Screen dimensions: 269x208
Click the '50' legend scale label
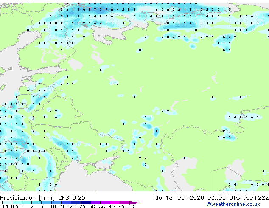131,206
